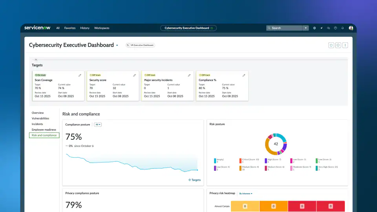Click the Risk posture donut chart center 42
Image resolution: width=377 pixels, height=212 pixels.
[x=276, y=144]
